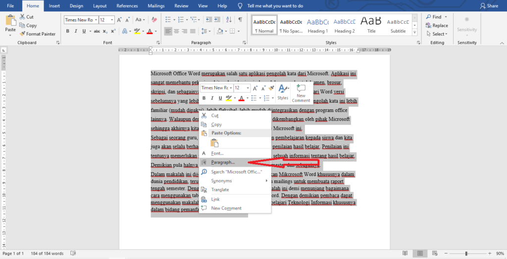This screenshot has width=507, height=259.
Task: Increase indent in Paragraph group
Action: coord(218,20)
